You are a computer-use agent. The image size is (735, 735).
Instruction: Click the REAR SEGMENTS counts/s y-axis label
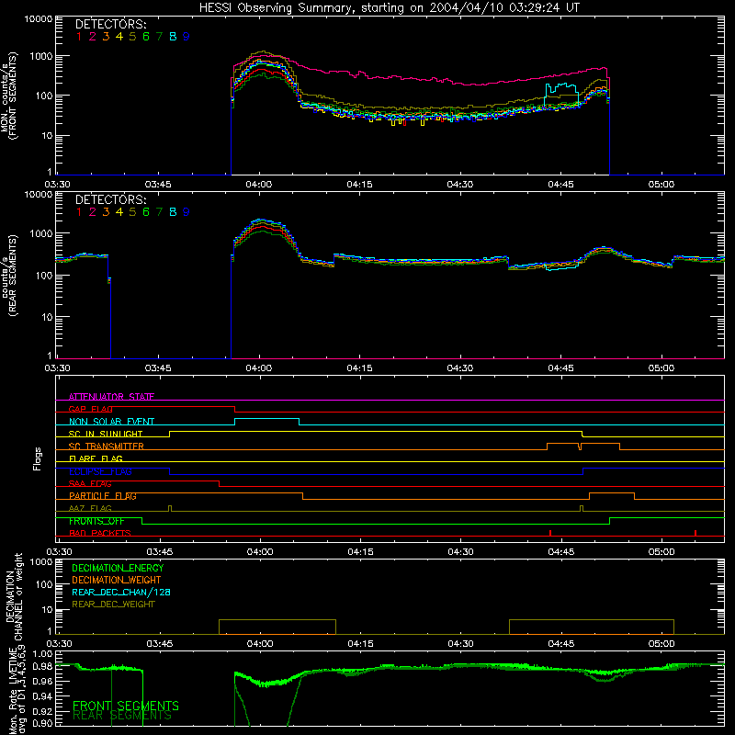8,276
